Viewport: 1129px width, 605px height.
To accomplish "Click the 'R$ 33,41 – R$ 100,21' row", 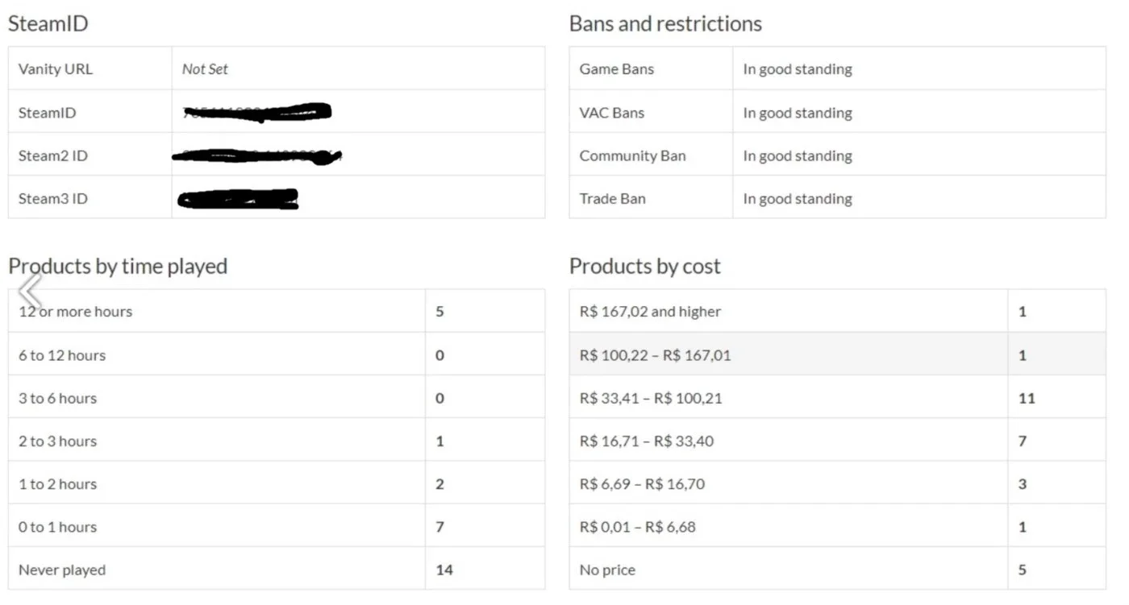I will (x=838, y=398).
